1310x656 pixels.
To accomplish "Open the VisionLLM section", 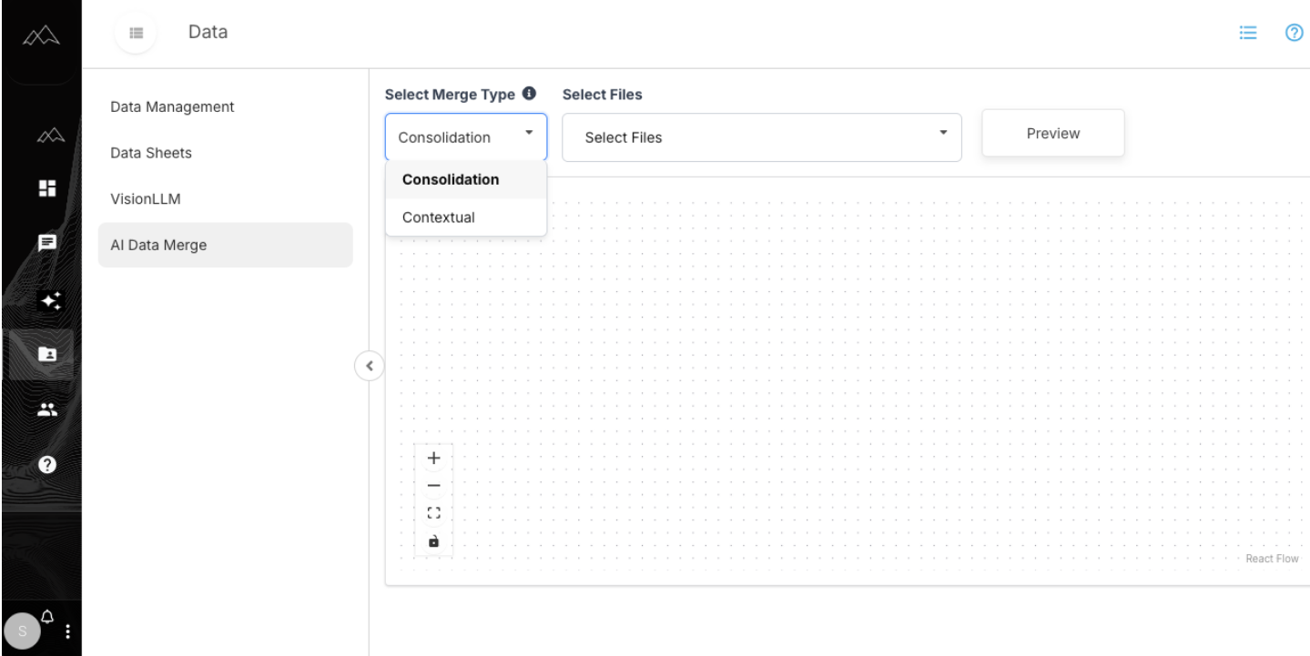I will (x=146, y=198).
